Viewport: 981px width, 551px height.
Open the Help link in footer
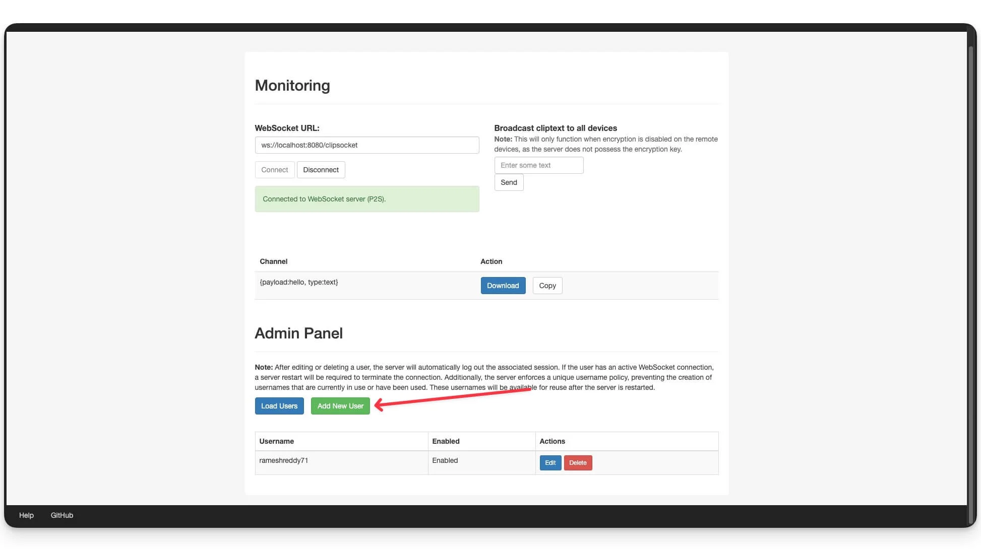click(x=26, y=515)
